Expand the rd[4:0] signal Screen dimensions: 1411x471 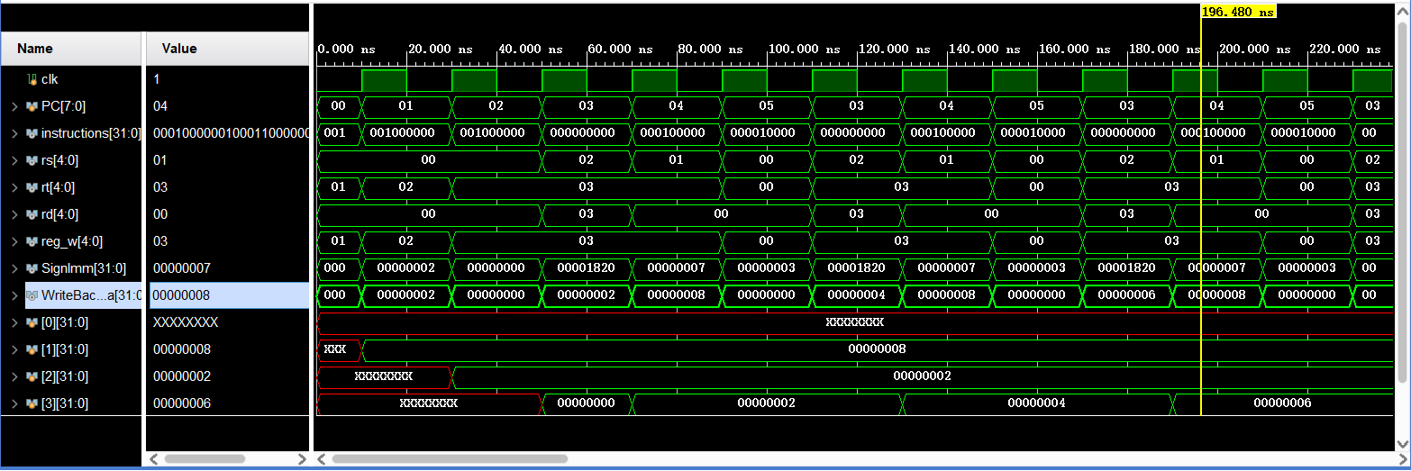pos(14,214)
